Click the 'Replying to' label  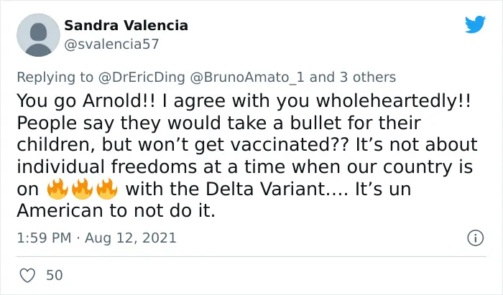point(55,78)
